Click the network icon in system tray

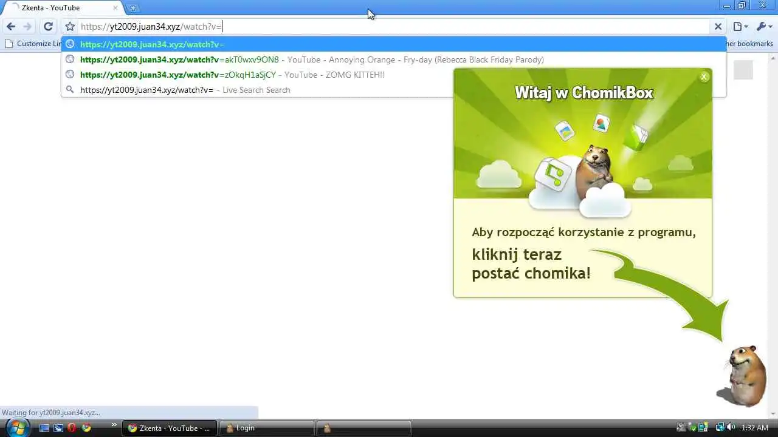click(720, 427)
